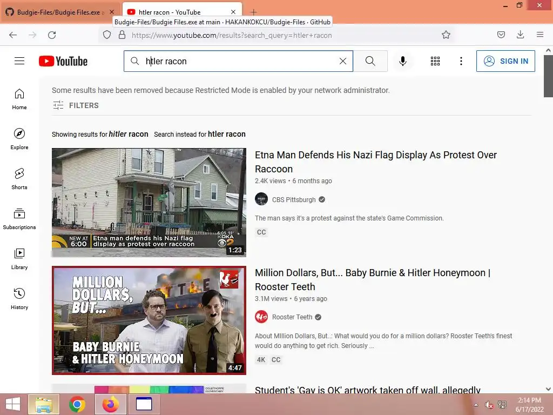Click the hitler racon corrected query link
The image size is (553, 415).
point(129,134)
